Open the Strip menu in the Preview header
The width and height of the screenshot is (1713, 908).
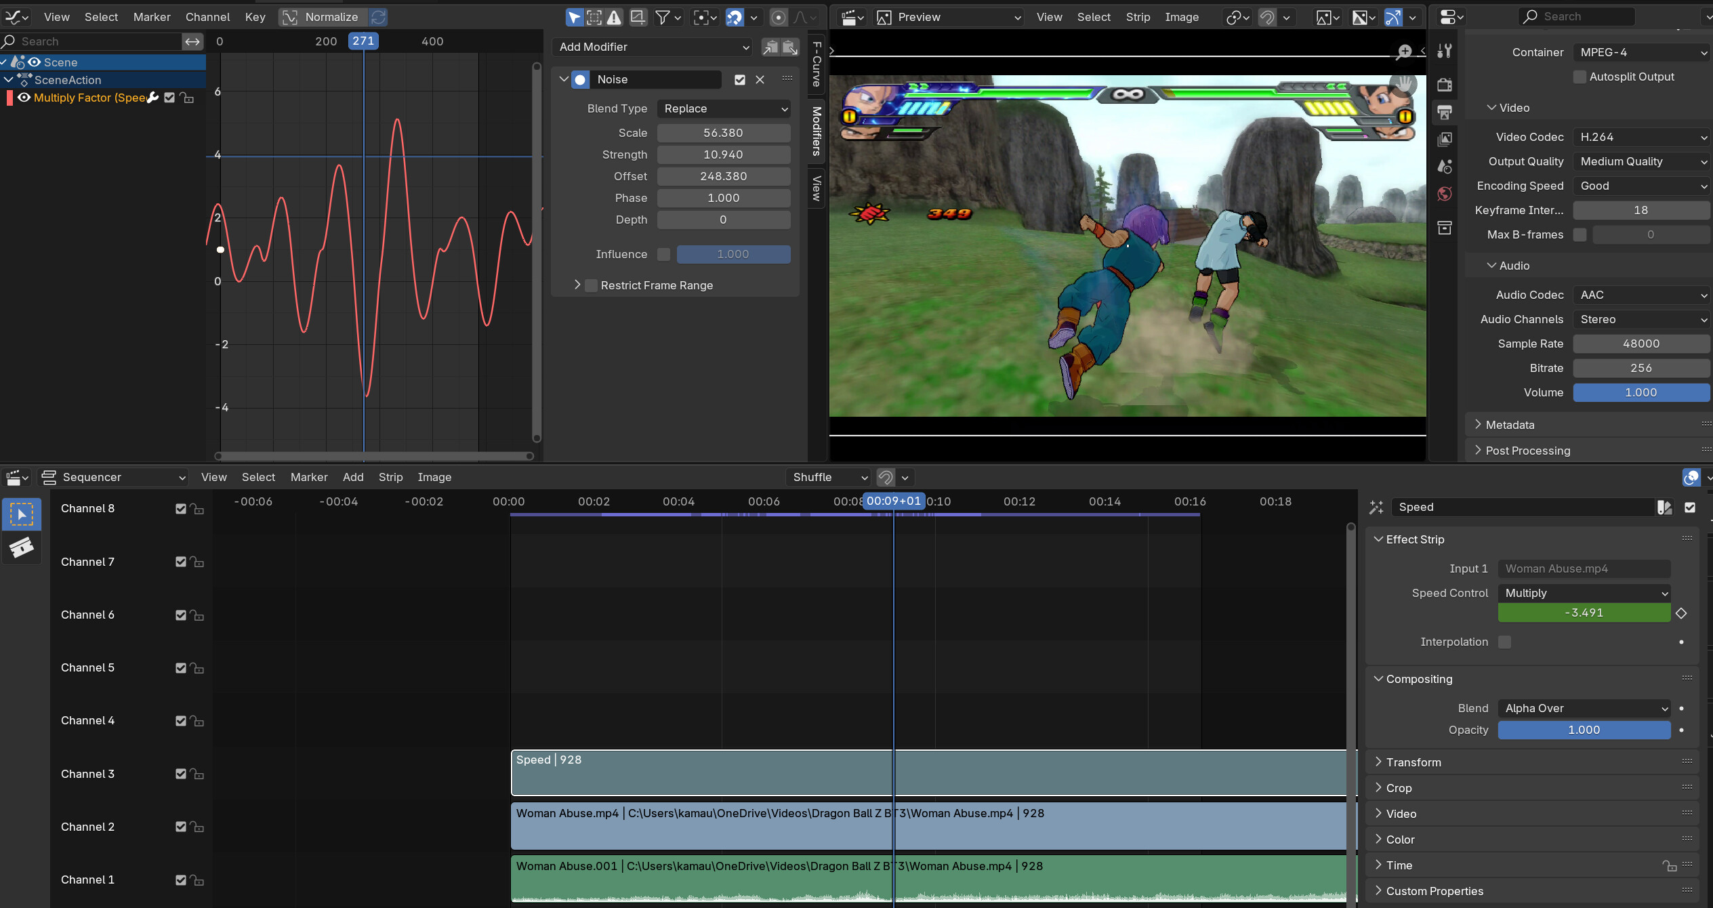(x=1138, y=17)
